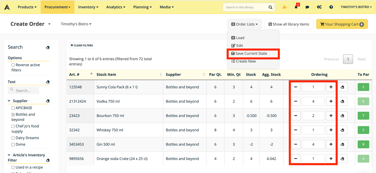Clear the Vodka 750 ml order quantity

pyautogui.click(x=342, y=101)
